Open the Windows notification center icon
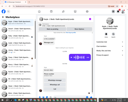 tap(125, 100)
